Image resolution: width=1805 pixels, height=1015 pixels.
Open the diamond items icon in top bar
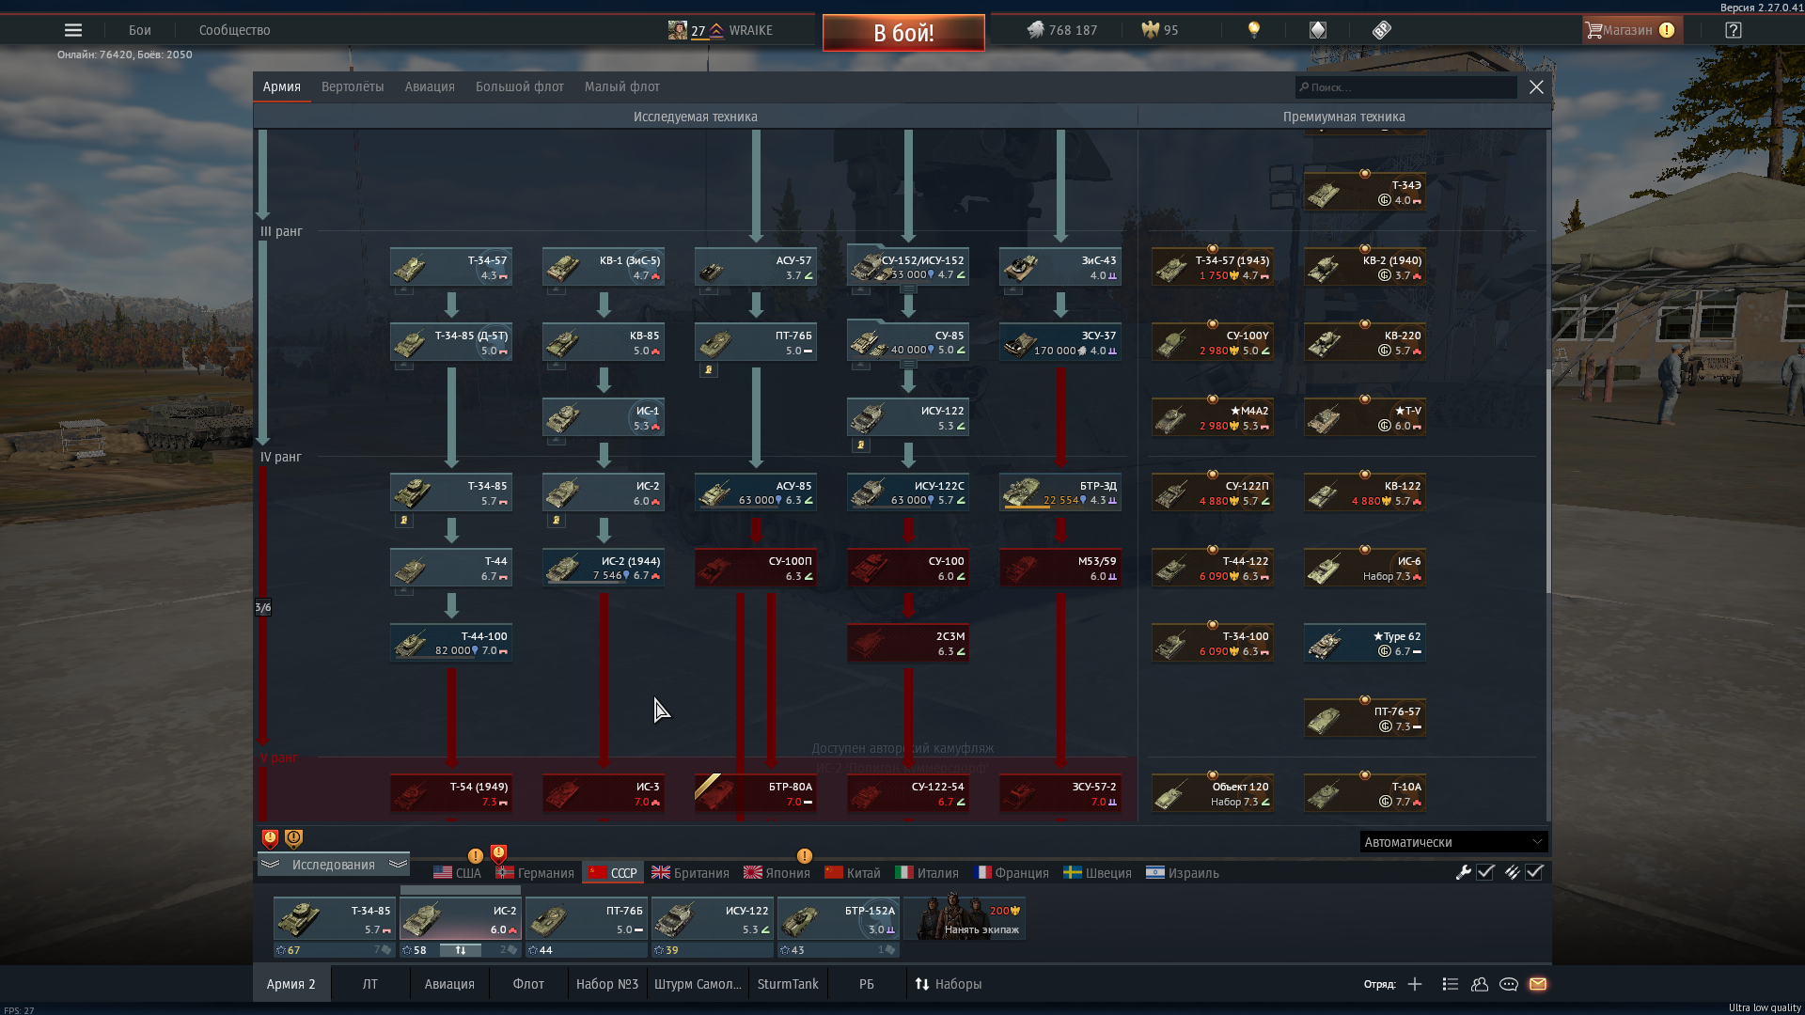(x=1318, y=30)
